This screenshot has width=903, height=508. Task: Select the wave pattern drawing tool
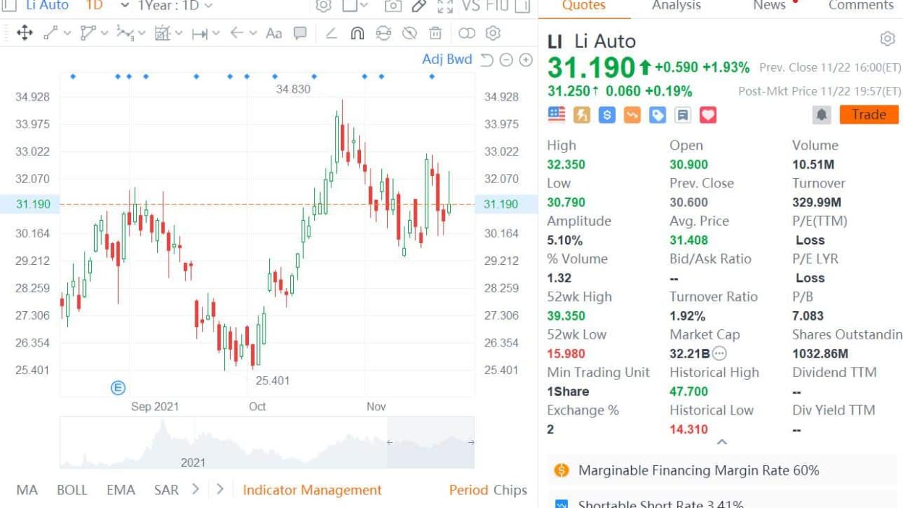pyautogui.click(x=125, y=33)
